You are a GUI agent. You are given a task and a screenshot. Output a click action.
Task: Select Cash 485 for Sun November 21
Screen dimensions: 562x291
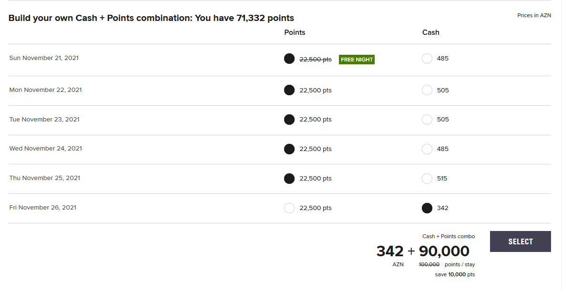(x=427, y=59)
